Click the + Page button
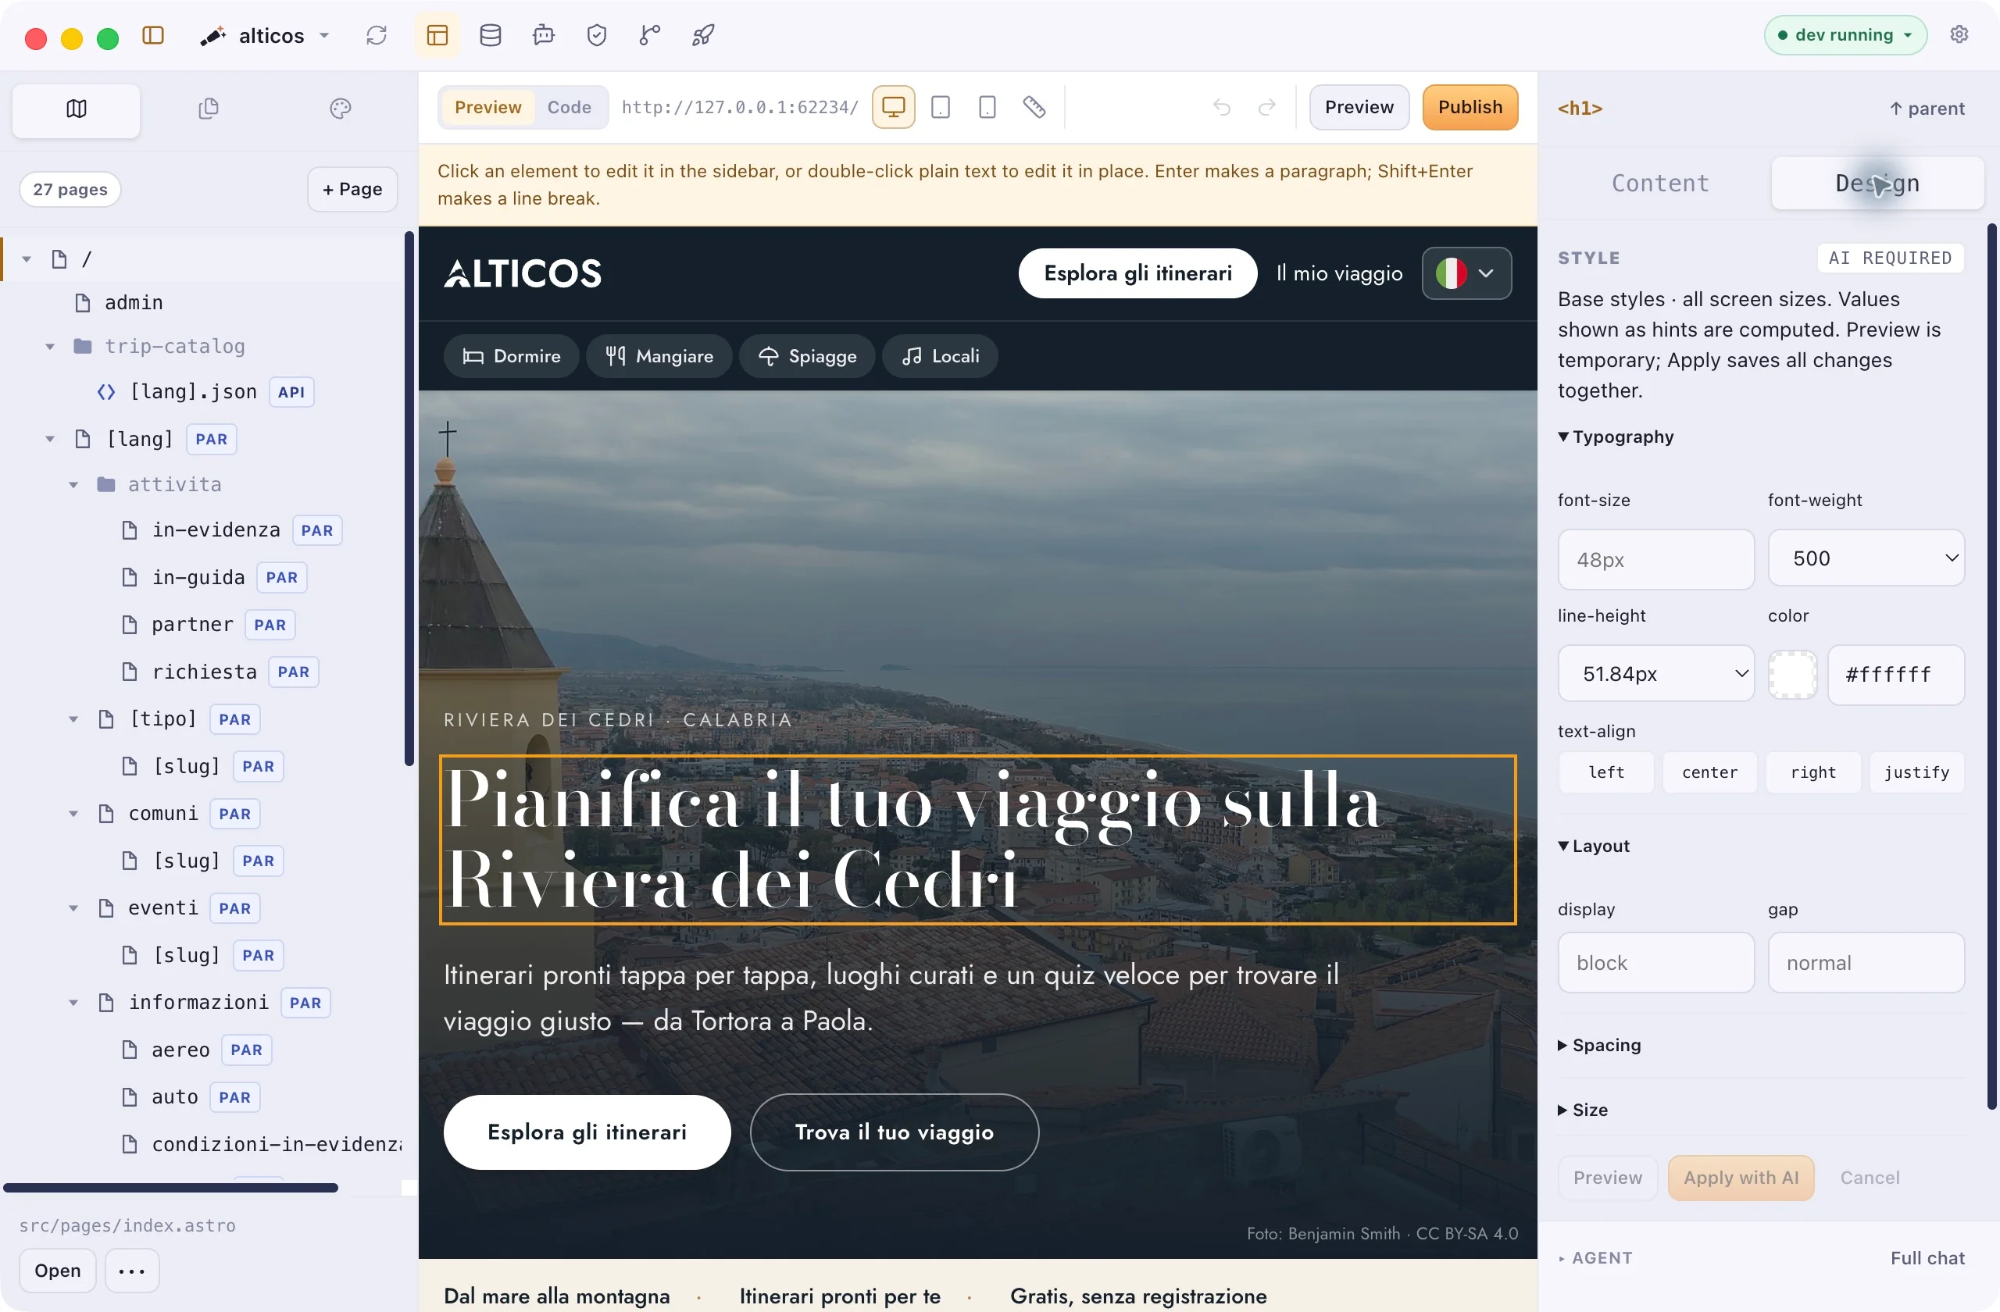2000x1312 pixels. point(352,189)
